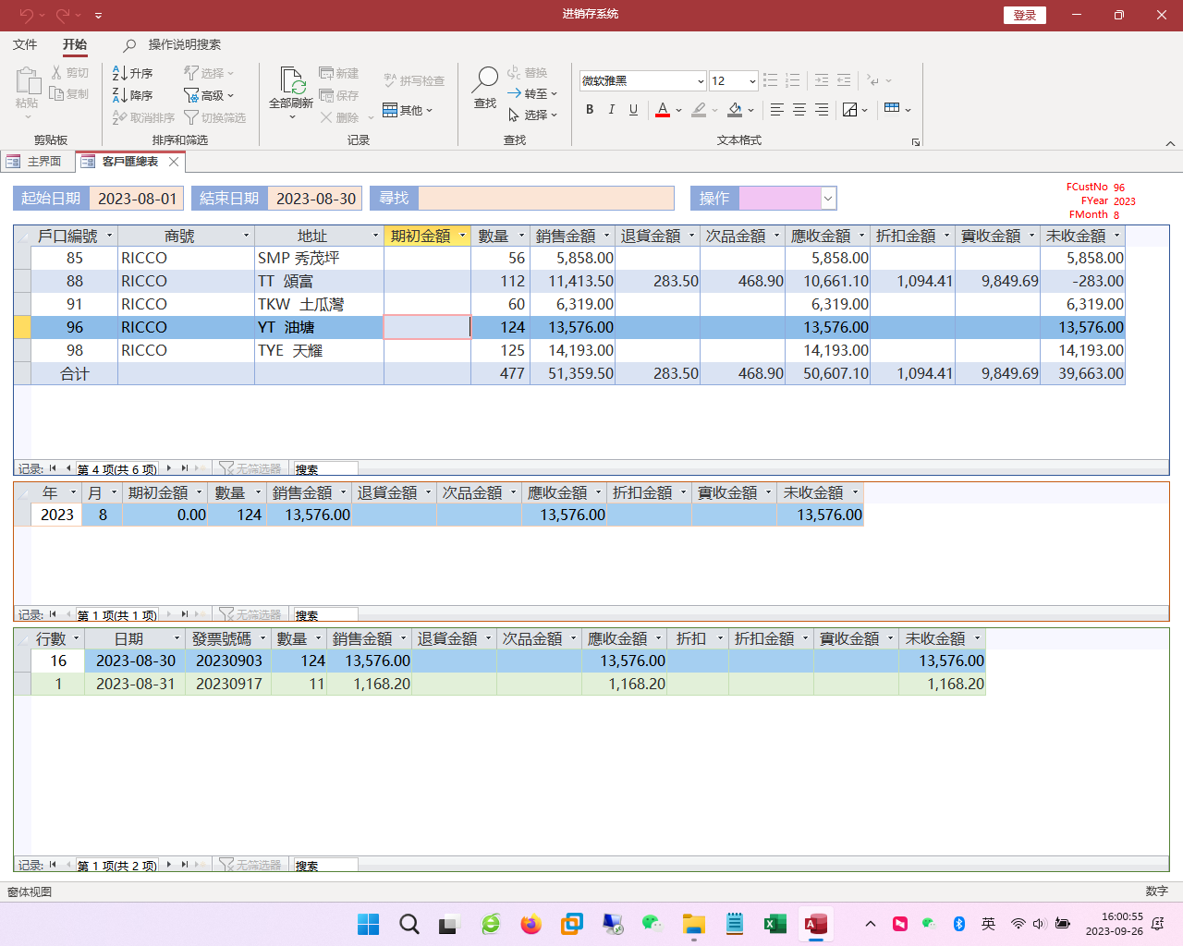
Task: Toggle italic text formatting
Action: (x=611, y=110)
